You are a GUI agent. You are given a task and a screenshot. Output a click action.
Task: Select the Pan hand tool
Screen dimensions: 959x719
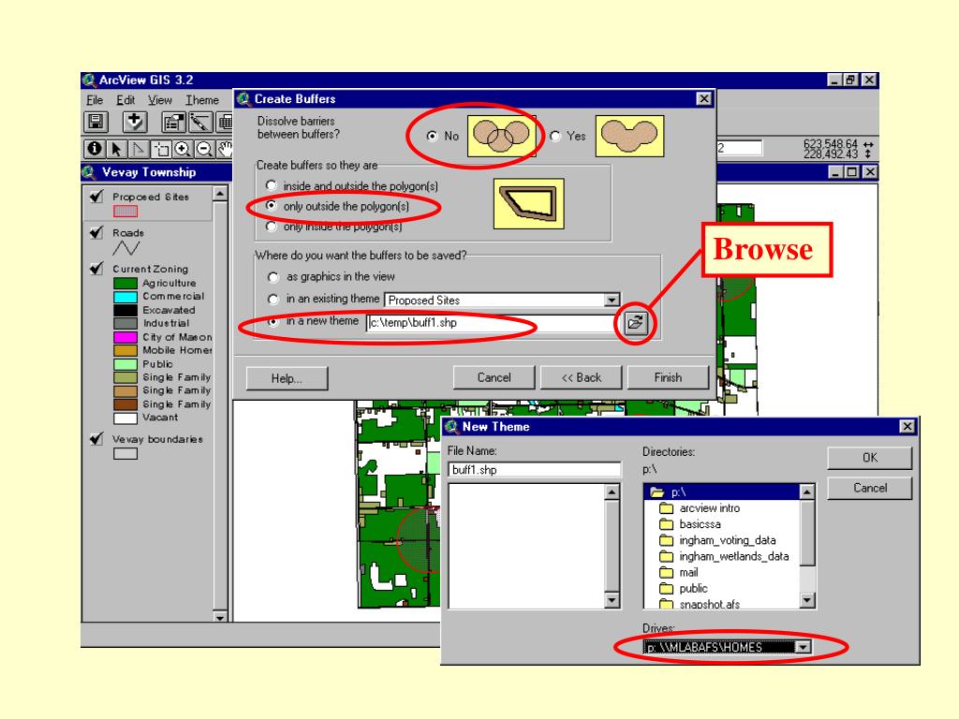tap(225, 149)
